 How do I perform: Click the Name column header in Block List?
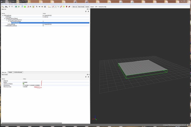click(3, 13)
